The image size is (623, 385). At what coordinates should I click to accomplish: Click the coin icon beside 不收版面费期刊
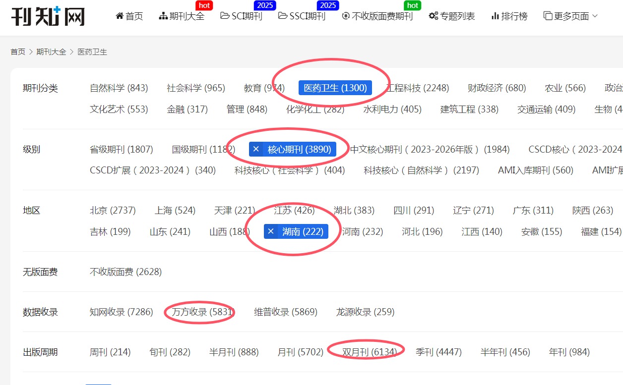(346, 16)
